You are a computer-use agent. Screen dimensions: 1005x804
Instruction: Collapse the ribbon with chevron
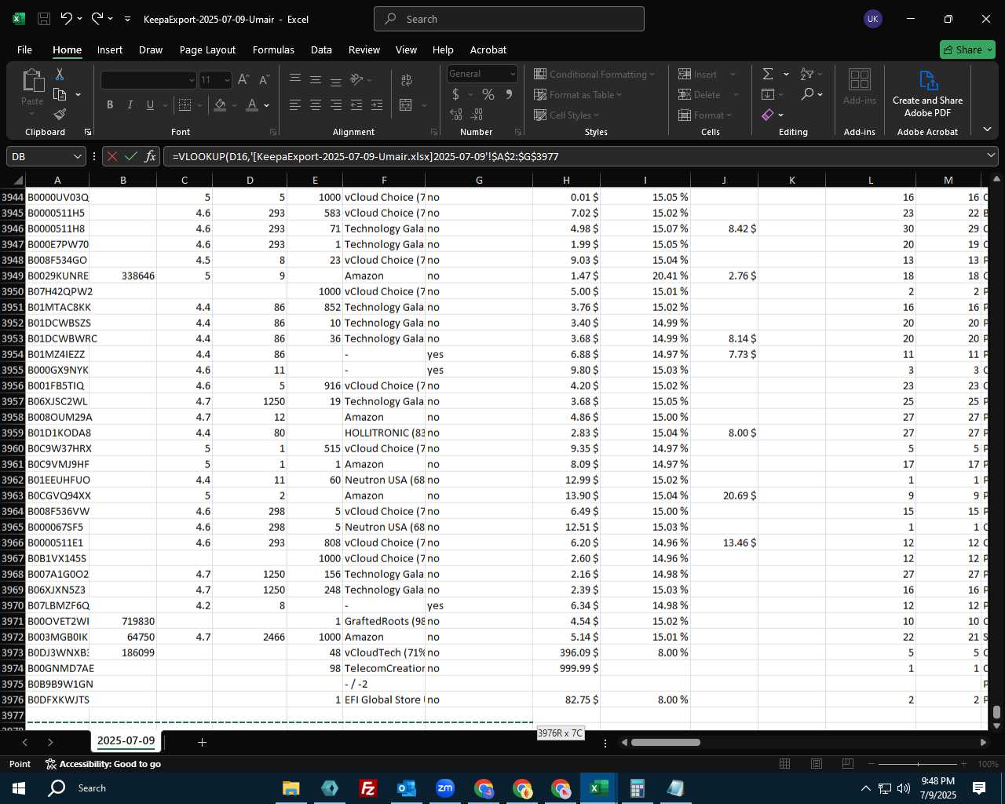(988, 129)
